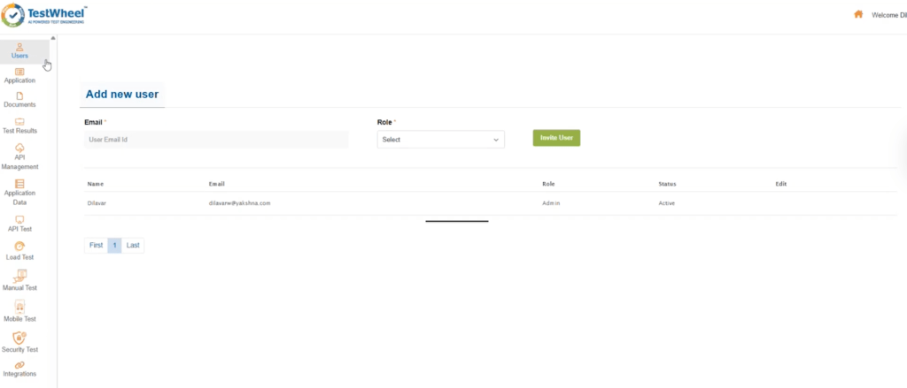Viewport: 907px width, 388px height.
Task: Go to Documents in the sidebar
Action: [x=19, y=99]
